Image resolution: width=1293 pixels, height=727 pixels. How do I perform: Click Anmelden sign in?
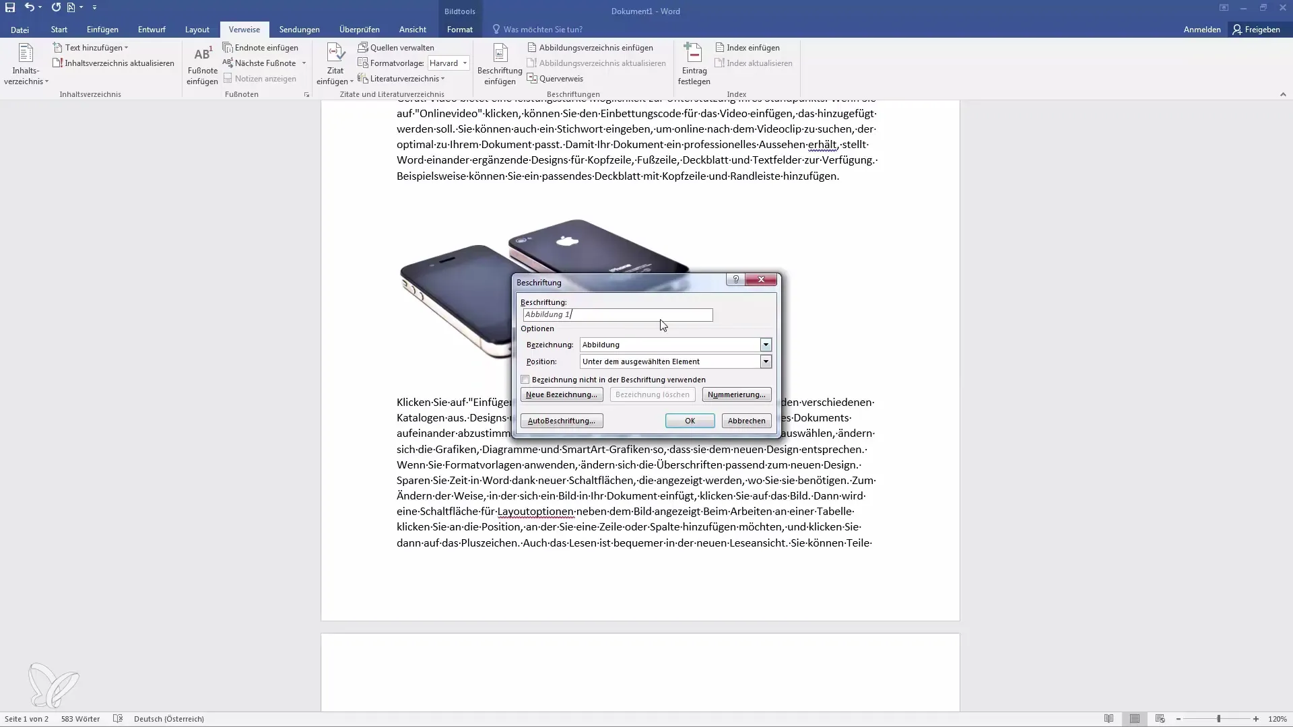click(1202, 30)
